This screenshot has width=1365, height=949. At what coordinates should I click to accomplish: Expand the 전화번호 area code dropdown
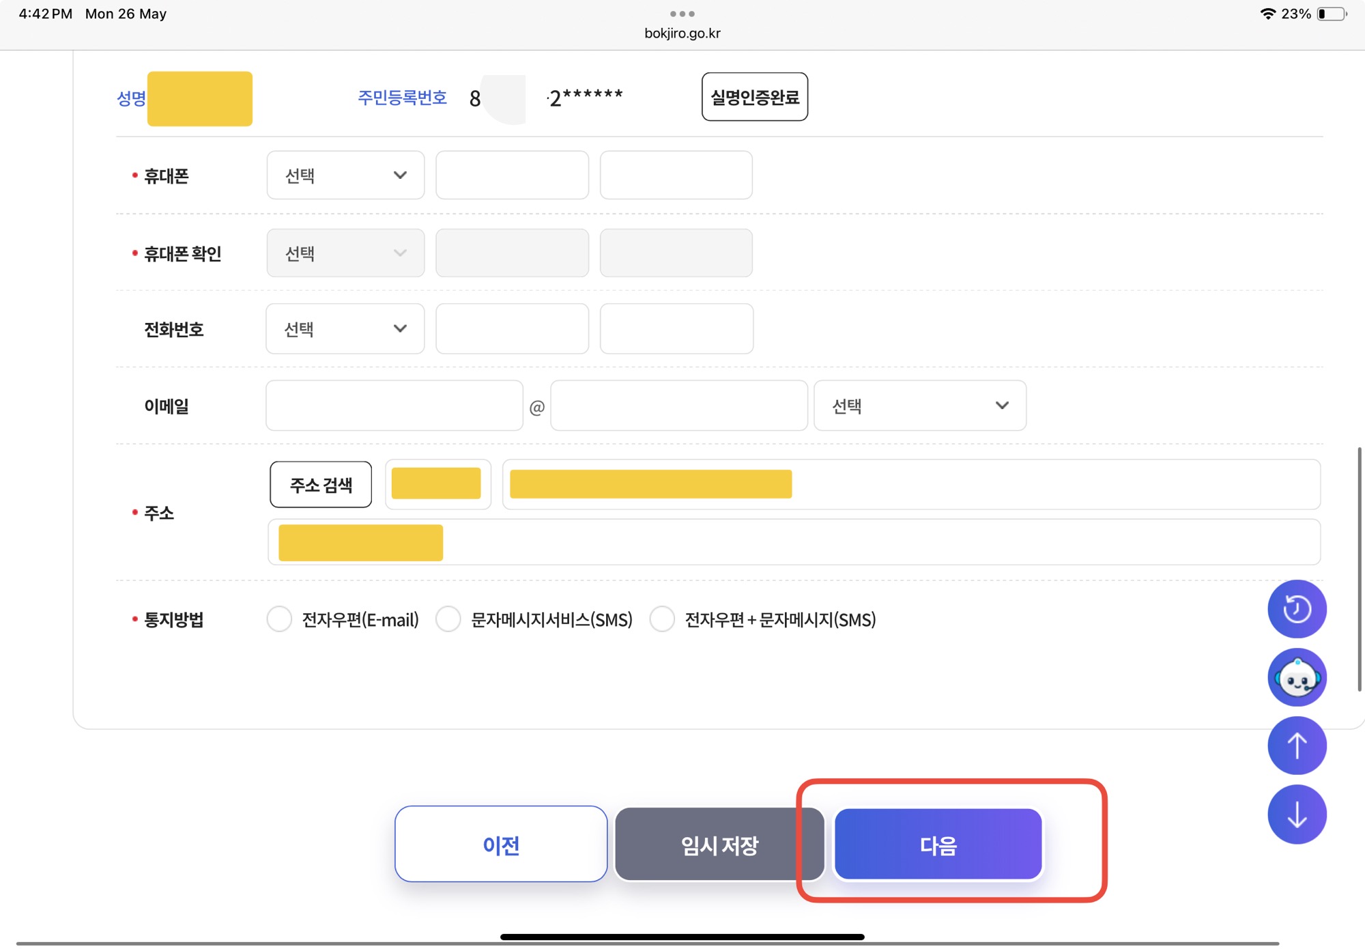click(345, 329)
